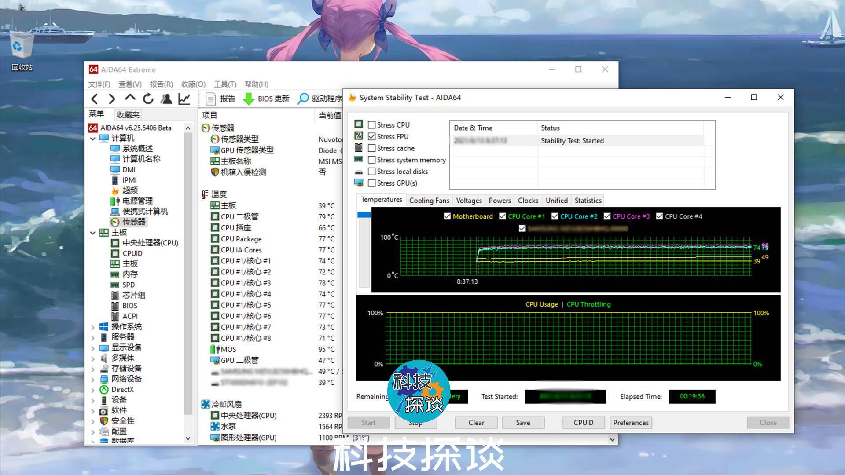
Task: Select 内存 memory tree item
Action: (130, 274)
